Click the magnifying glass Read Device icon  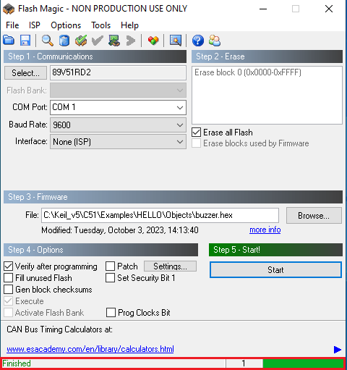coord(48,41)
